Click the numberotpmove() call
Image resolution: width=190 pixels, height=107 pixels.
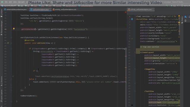[x=29, y=96]
